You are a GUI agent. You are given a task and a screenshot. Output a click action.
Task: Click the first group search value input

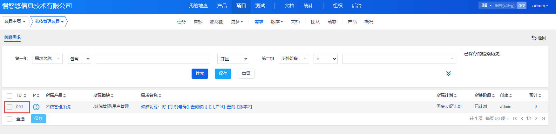pos(153,59)
